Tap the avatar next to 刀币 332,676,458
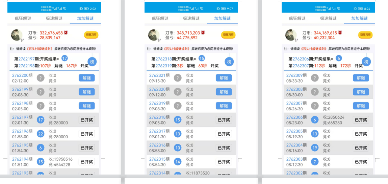The image size is (388, 184). pos(17,35)
